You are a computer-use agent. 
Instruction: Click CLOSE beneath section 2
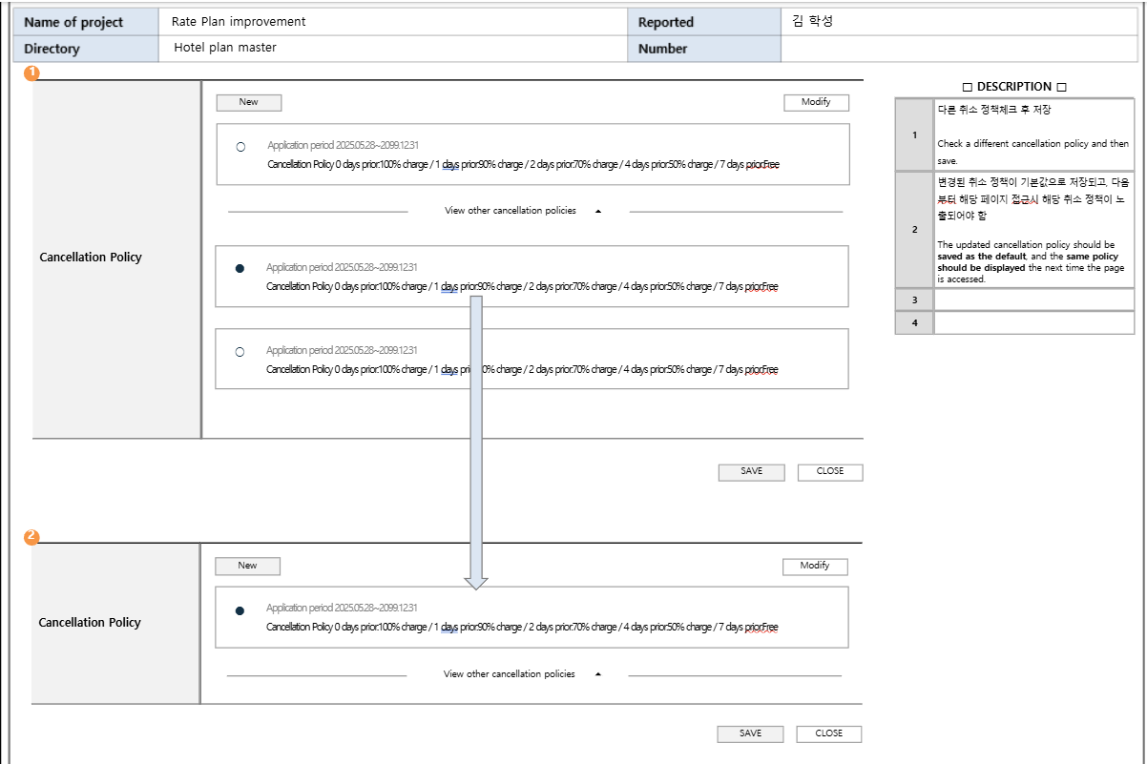tap(829, 733)
